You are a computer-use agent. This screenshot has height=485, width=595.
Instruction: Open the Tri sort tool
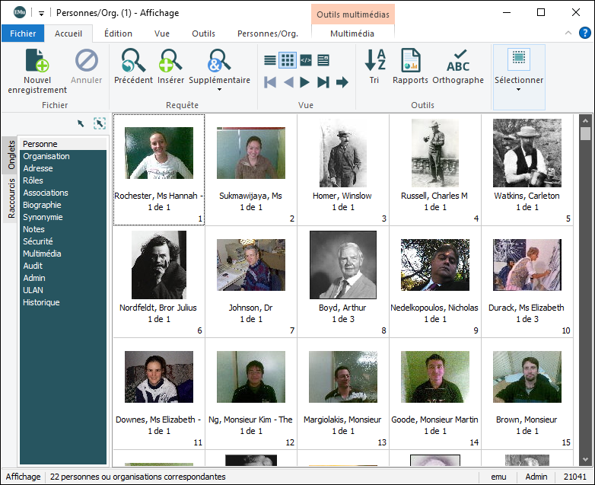[374, 61]
